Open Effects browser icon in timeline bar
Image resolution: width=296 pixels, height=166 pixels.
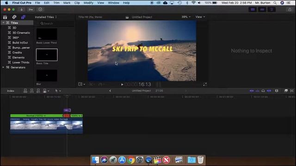point(286,91)
